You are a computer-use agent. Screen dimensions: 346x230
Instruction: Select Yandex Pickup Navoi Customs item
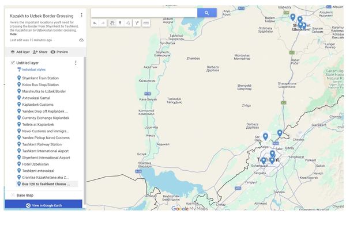[46, 138]
